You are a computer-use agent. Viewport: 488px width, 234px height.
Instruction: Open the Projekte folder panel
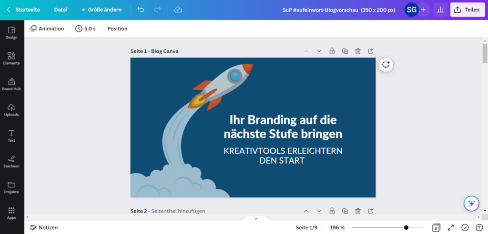tap(11, 188)
